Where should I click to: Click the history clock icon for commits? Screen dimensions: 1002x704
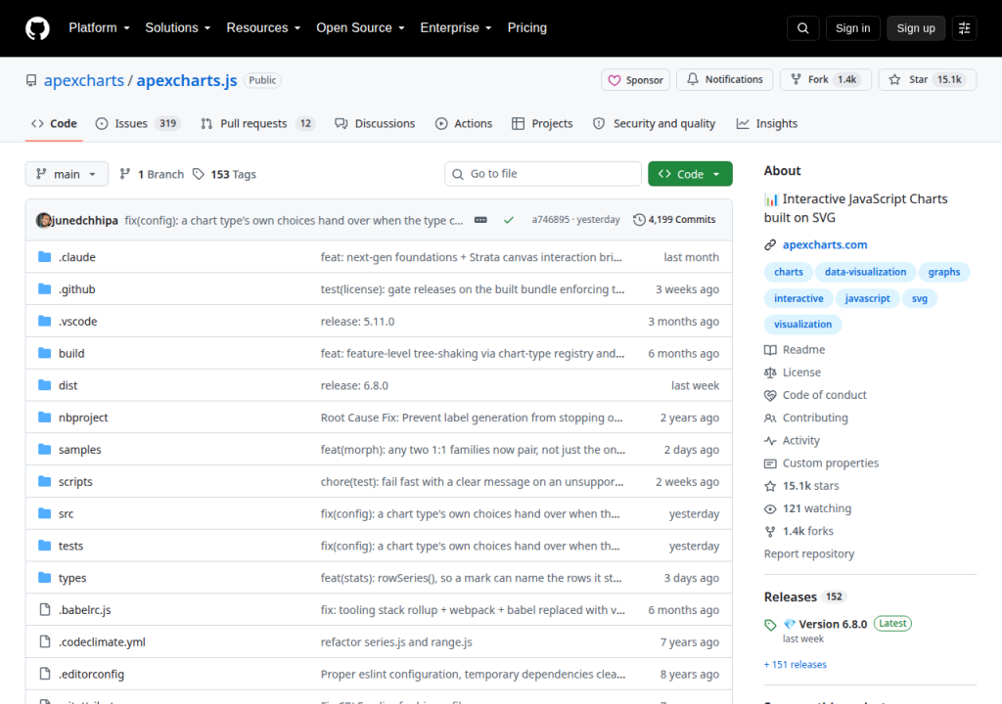639,220
